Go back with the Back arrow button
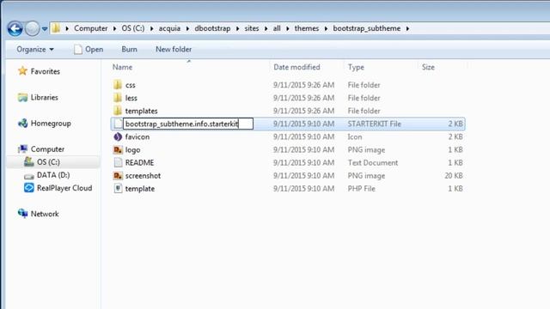The height and width of the screenshot is (309, 550). pos(15,28)
